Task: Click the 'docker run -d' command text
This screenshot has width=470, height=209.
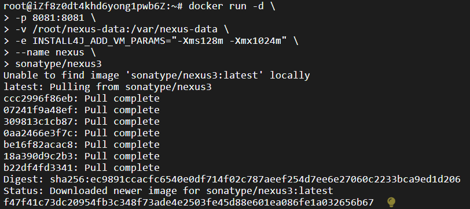Action: 226,6
